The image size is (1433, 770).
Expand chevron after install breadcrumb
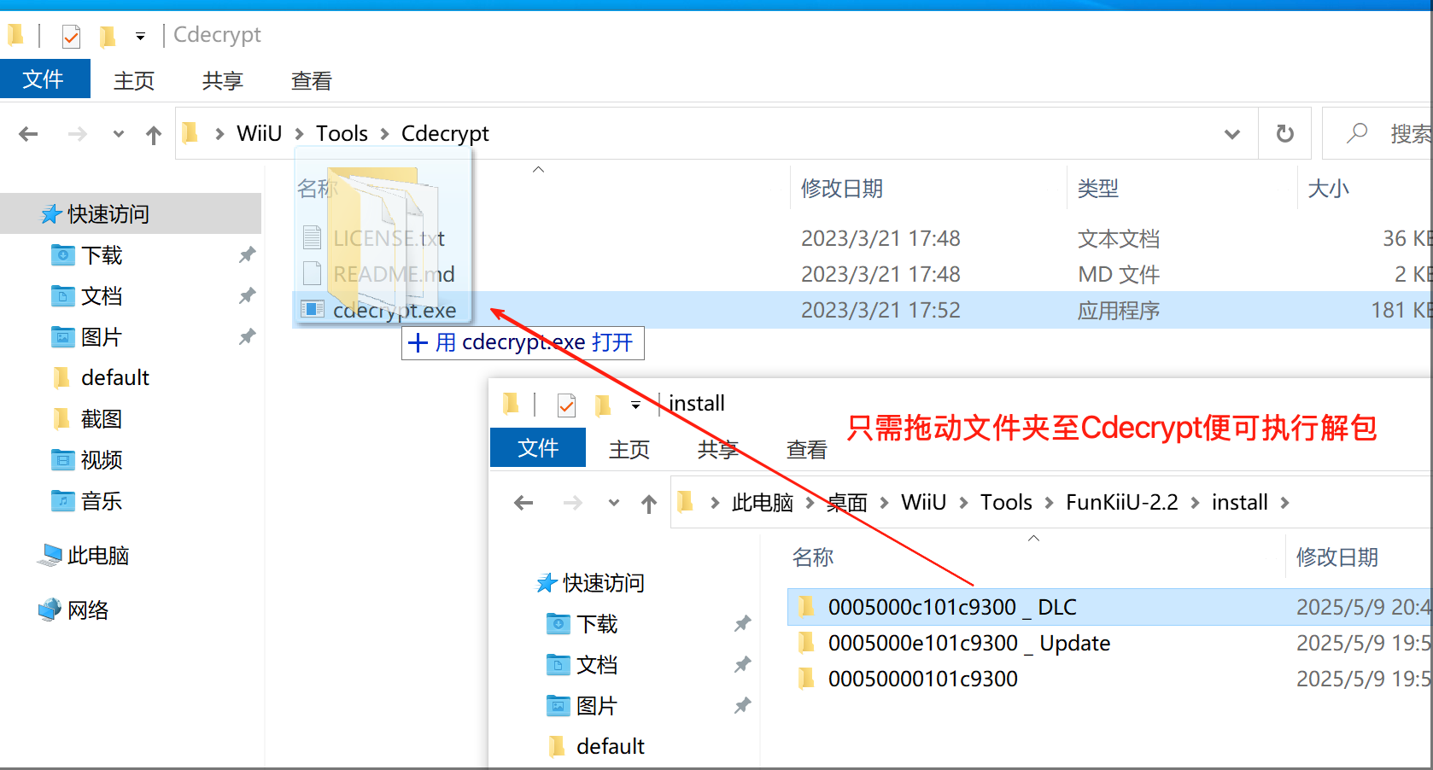[x=1284, y=503]
